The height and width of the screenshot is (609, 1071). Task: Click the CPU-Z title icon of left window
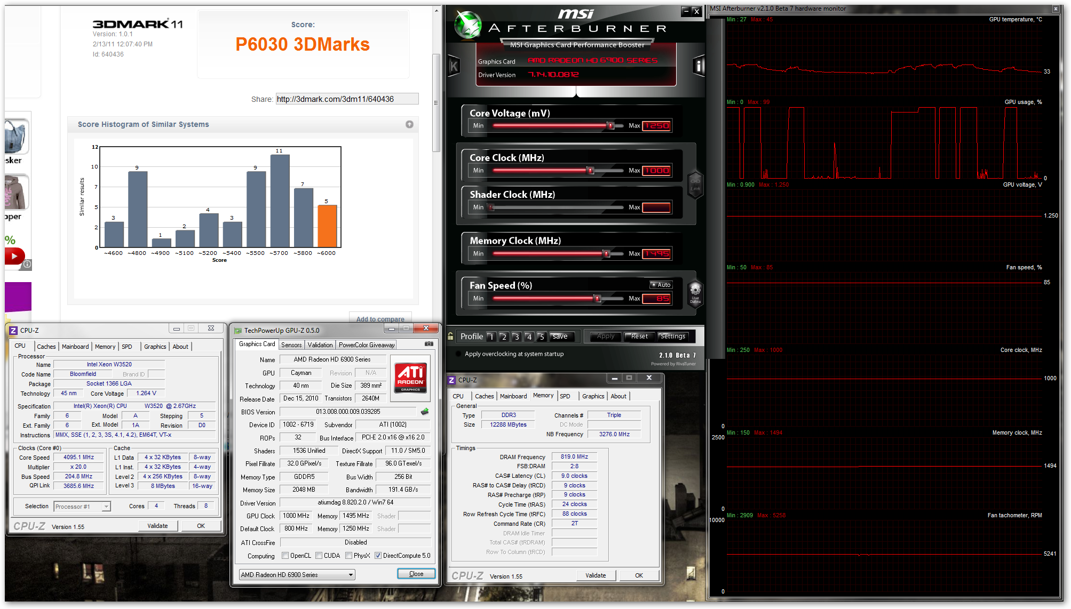pyautogui.click(x=13, y=330)
